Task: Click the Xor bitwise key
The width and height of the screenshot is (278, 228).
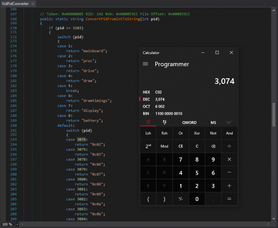Action: click(x=197, y=133)
